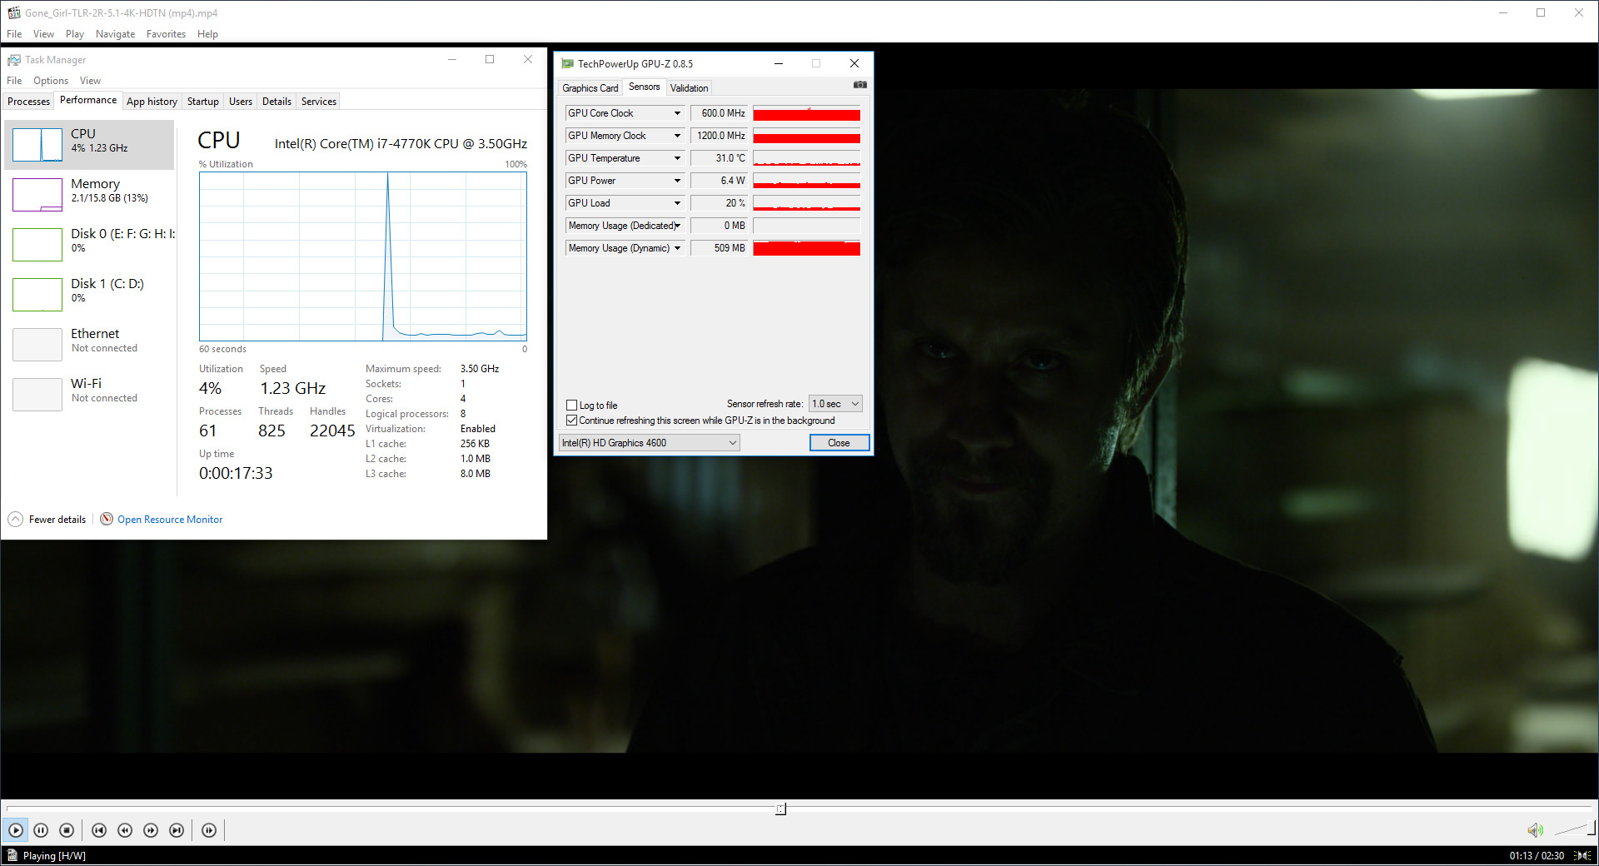1599x866 pixels.
Task: Switch to Processes tab in Task Manager
Action: (x=28, y=102)
